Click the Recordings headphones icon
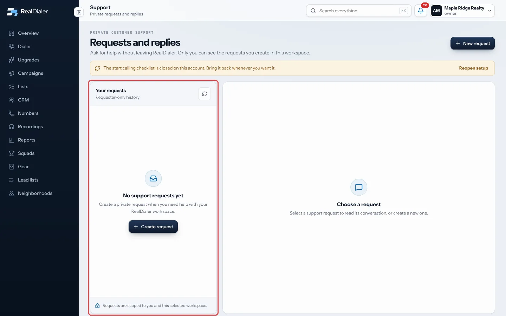Viewport: 506px width, 316px height. click(12, 126)
